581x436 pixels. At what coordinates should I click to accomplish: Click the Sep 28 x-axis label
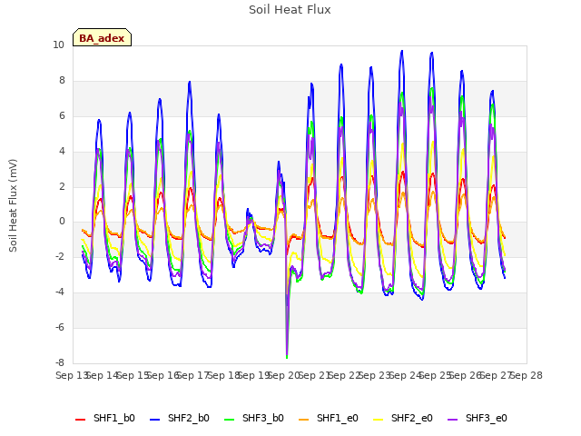click(x=527, y=375)
